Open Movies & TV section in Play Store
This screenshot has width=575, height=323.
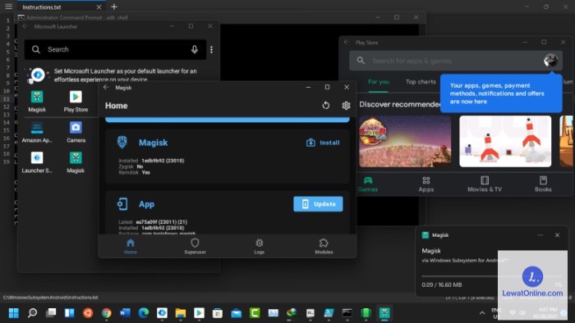[485, 184]
